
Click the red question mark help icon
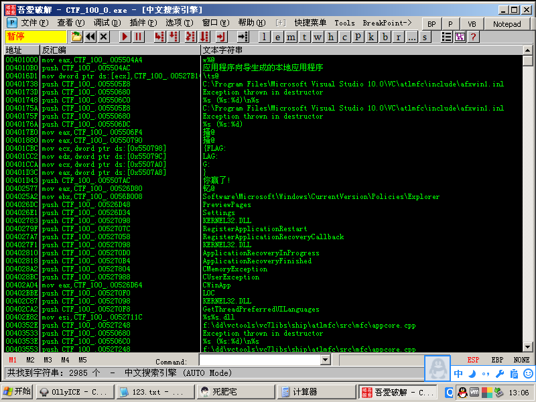[x=473, y=37]
